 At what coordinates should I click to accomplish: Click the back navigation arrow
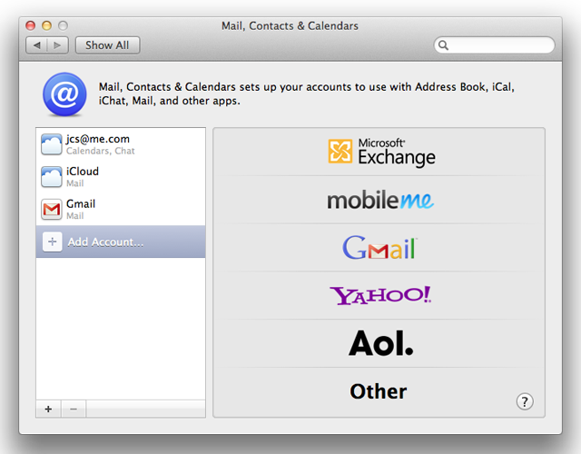click(36, 45)
